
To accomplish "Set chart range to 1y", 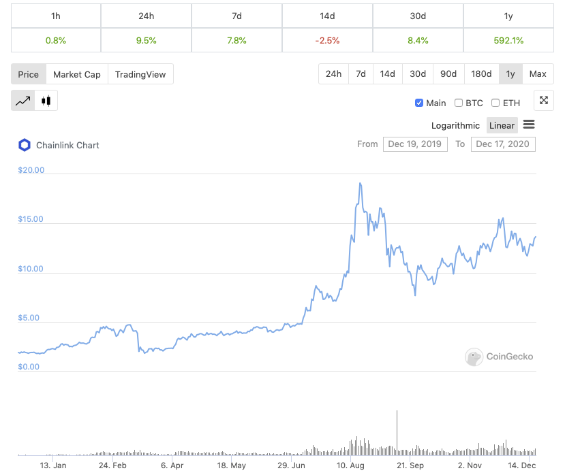I will [510, 73].
